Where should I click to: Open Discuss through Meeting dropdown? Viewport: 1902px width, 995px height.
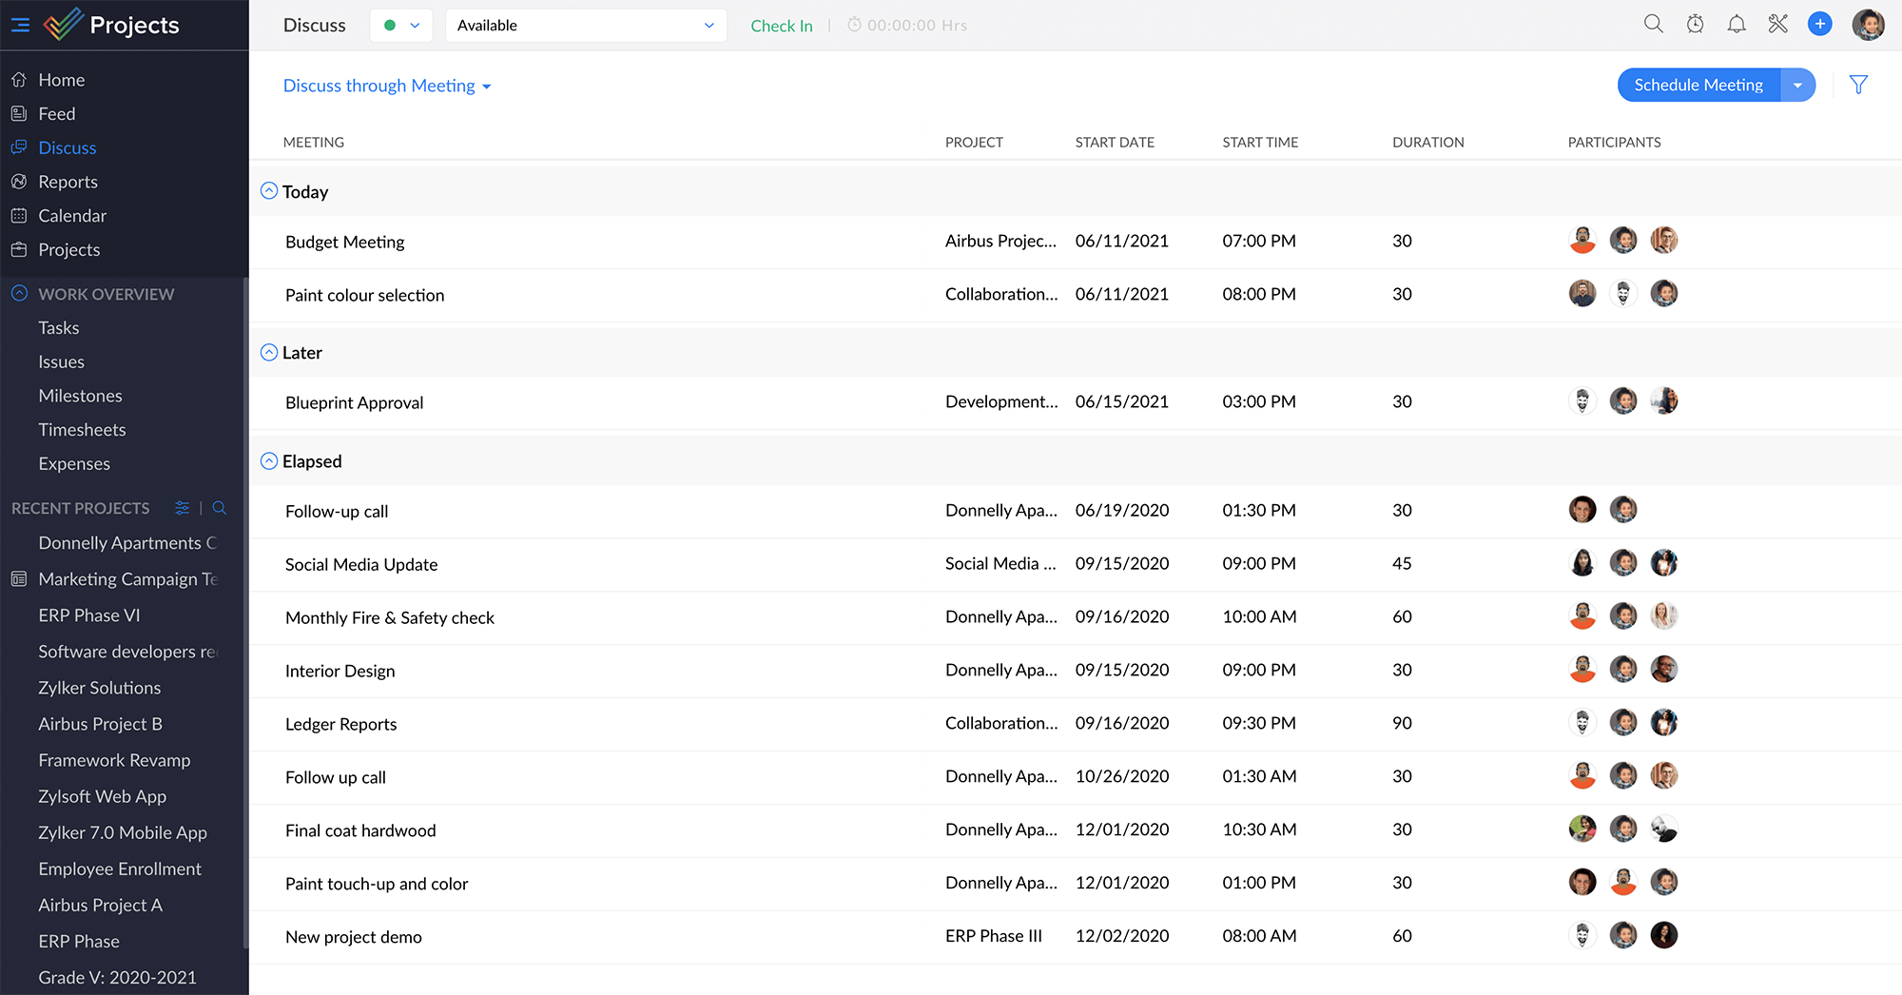click(387, 86)
